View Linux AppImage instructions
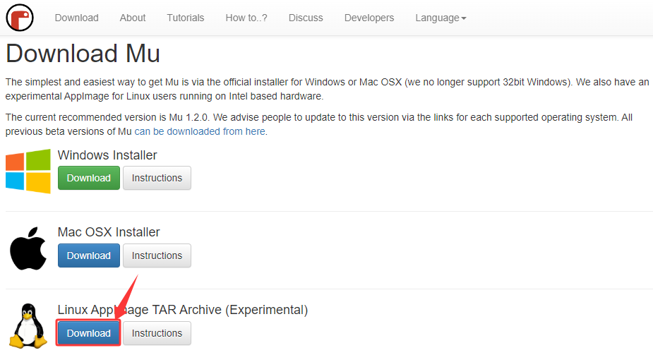653x355 pixels. (x=157, y=333)
